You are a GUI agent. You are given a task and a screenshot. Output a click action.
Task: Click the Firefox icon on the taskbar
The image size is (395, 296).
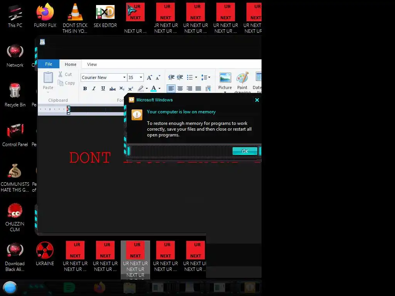pos(100,288)
